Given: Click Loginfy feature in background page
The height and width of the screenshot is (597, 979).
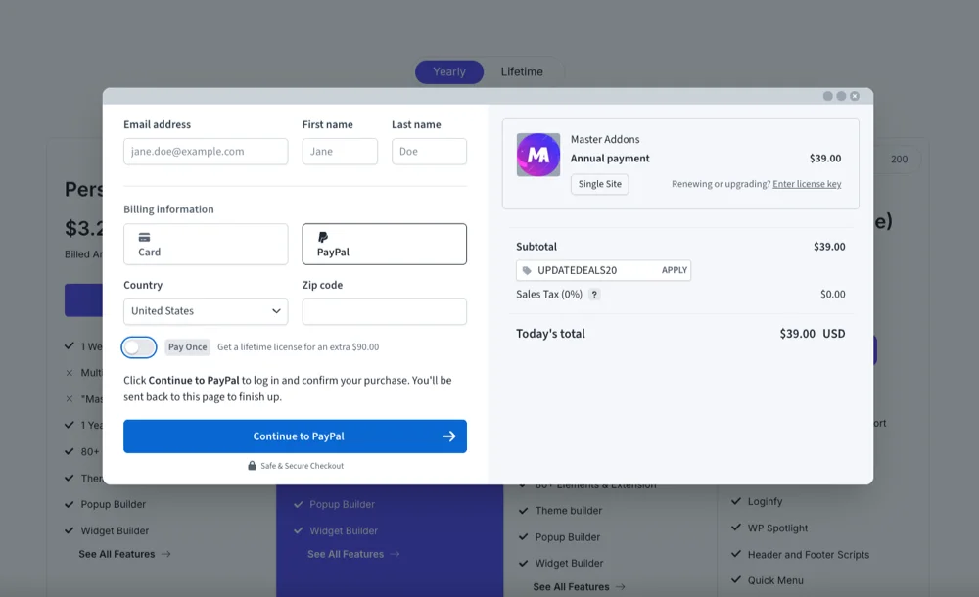Looking at the screenshot, I should (x=765, y=501).
